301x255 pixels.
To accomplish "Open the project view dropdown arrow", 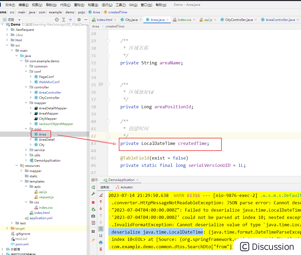I will (19, 20).
